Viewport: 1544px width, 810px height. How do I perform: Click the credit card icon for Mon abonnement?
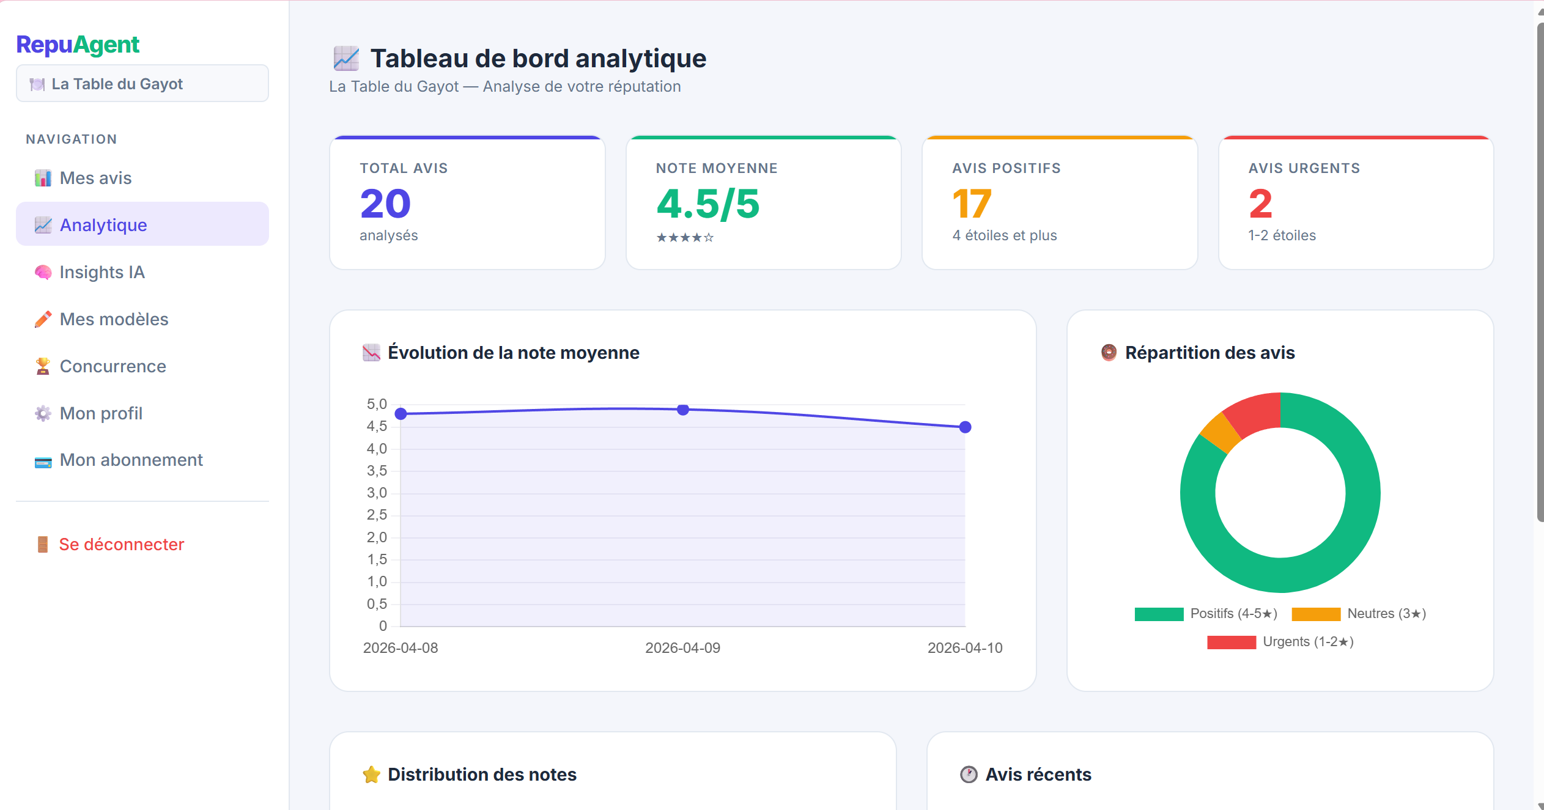[43, 462]
